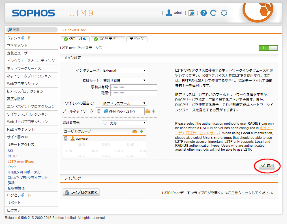Click the admin user icon
This screenshot has height=224, width=287.
(x=169, y=13)
